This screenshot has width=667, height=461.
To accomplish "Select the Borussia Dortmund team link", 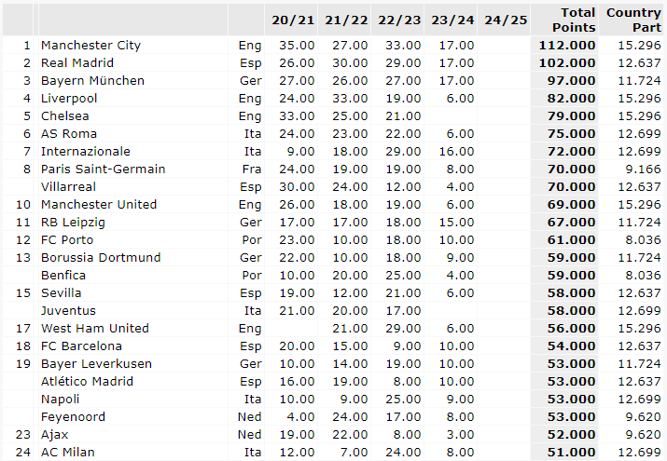I will (x=101, y=258).
